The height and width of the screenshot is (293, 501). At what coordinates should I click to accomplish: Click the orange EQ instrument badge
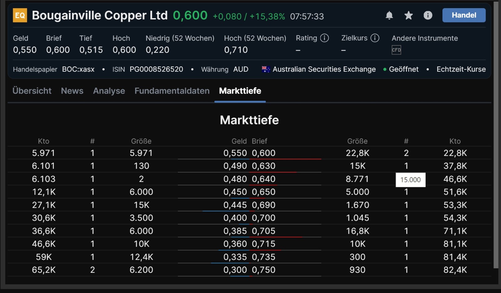(x=21, y=15)
